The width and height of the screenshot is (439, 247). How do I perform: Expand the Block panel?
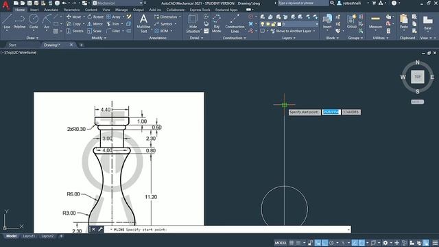tap(333, 38)
